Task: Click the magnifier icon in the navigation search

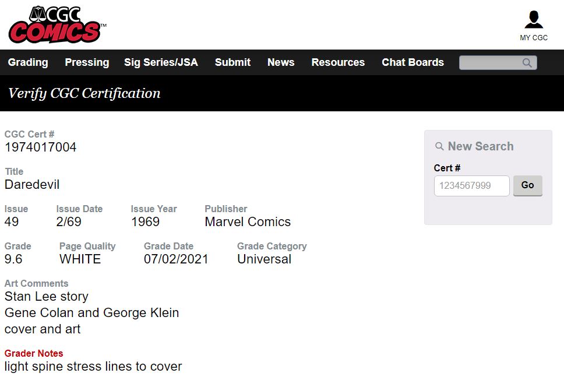Action: tap(527, 63)
